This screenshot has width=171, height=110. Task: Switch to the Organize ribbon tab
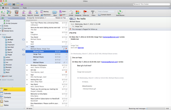[x=16, y=8]
